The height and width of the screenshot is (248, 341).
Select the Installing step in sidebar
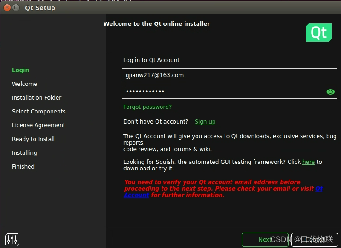click(x=24, y=153)
